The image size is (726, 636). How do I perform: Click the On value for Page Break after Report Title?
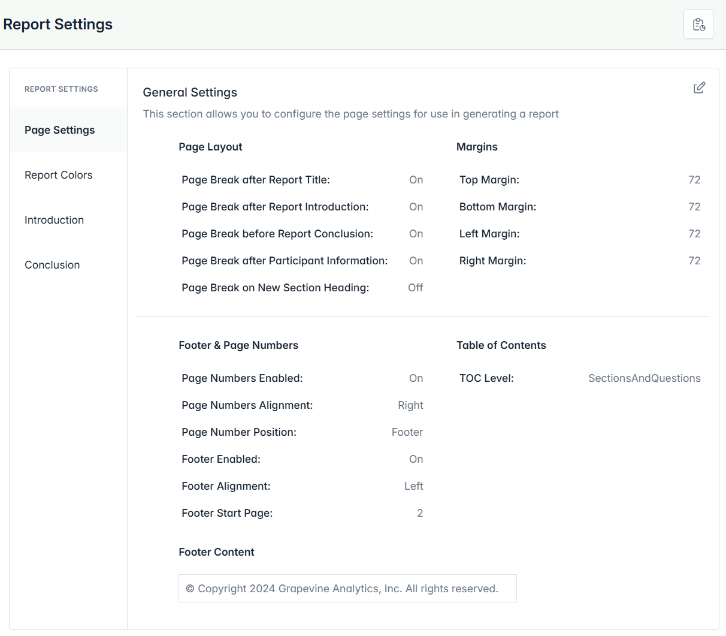pos(416,180)
